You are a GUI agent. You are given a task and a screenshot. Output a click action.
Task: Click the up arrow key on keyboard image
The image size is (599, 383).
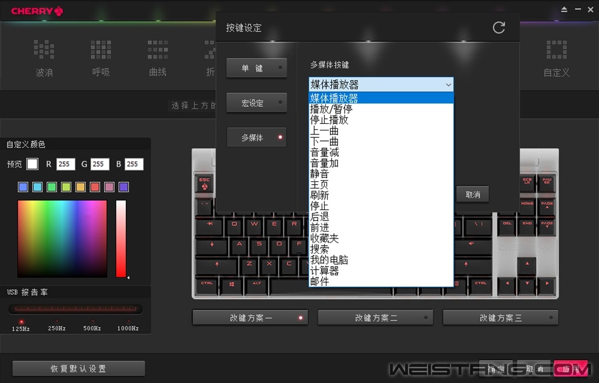point(527,266)
